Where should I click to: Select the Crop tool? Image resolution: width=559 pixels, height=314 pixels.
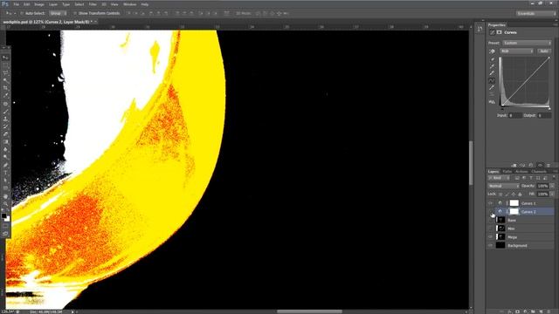pyautogui.click(x=5, y=88)
